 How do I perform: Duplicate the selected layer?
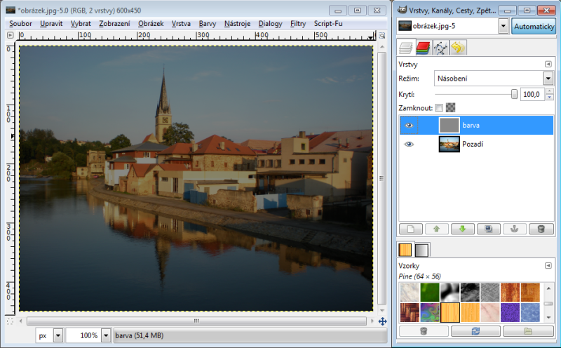(x=487, y=229)
